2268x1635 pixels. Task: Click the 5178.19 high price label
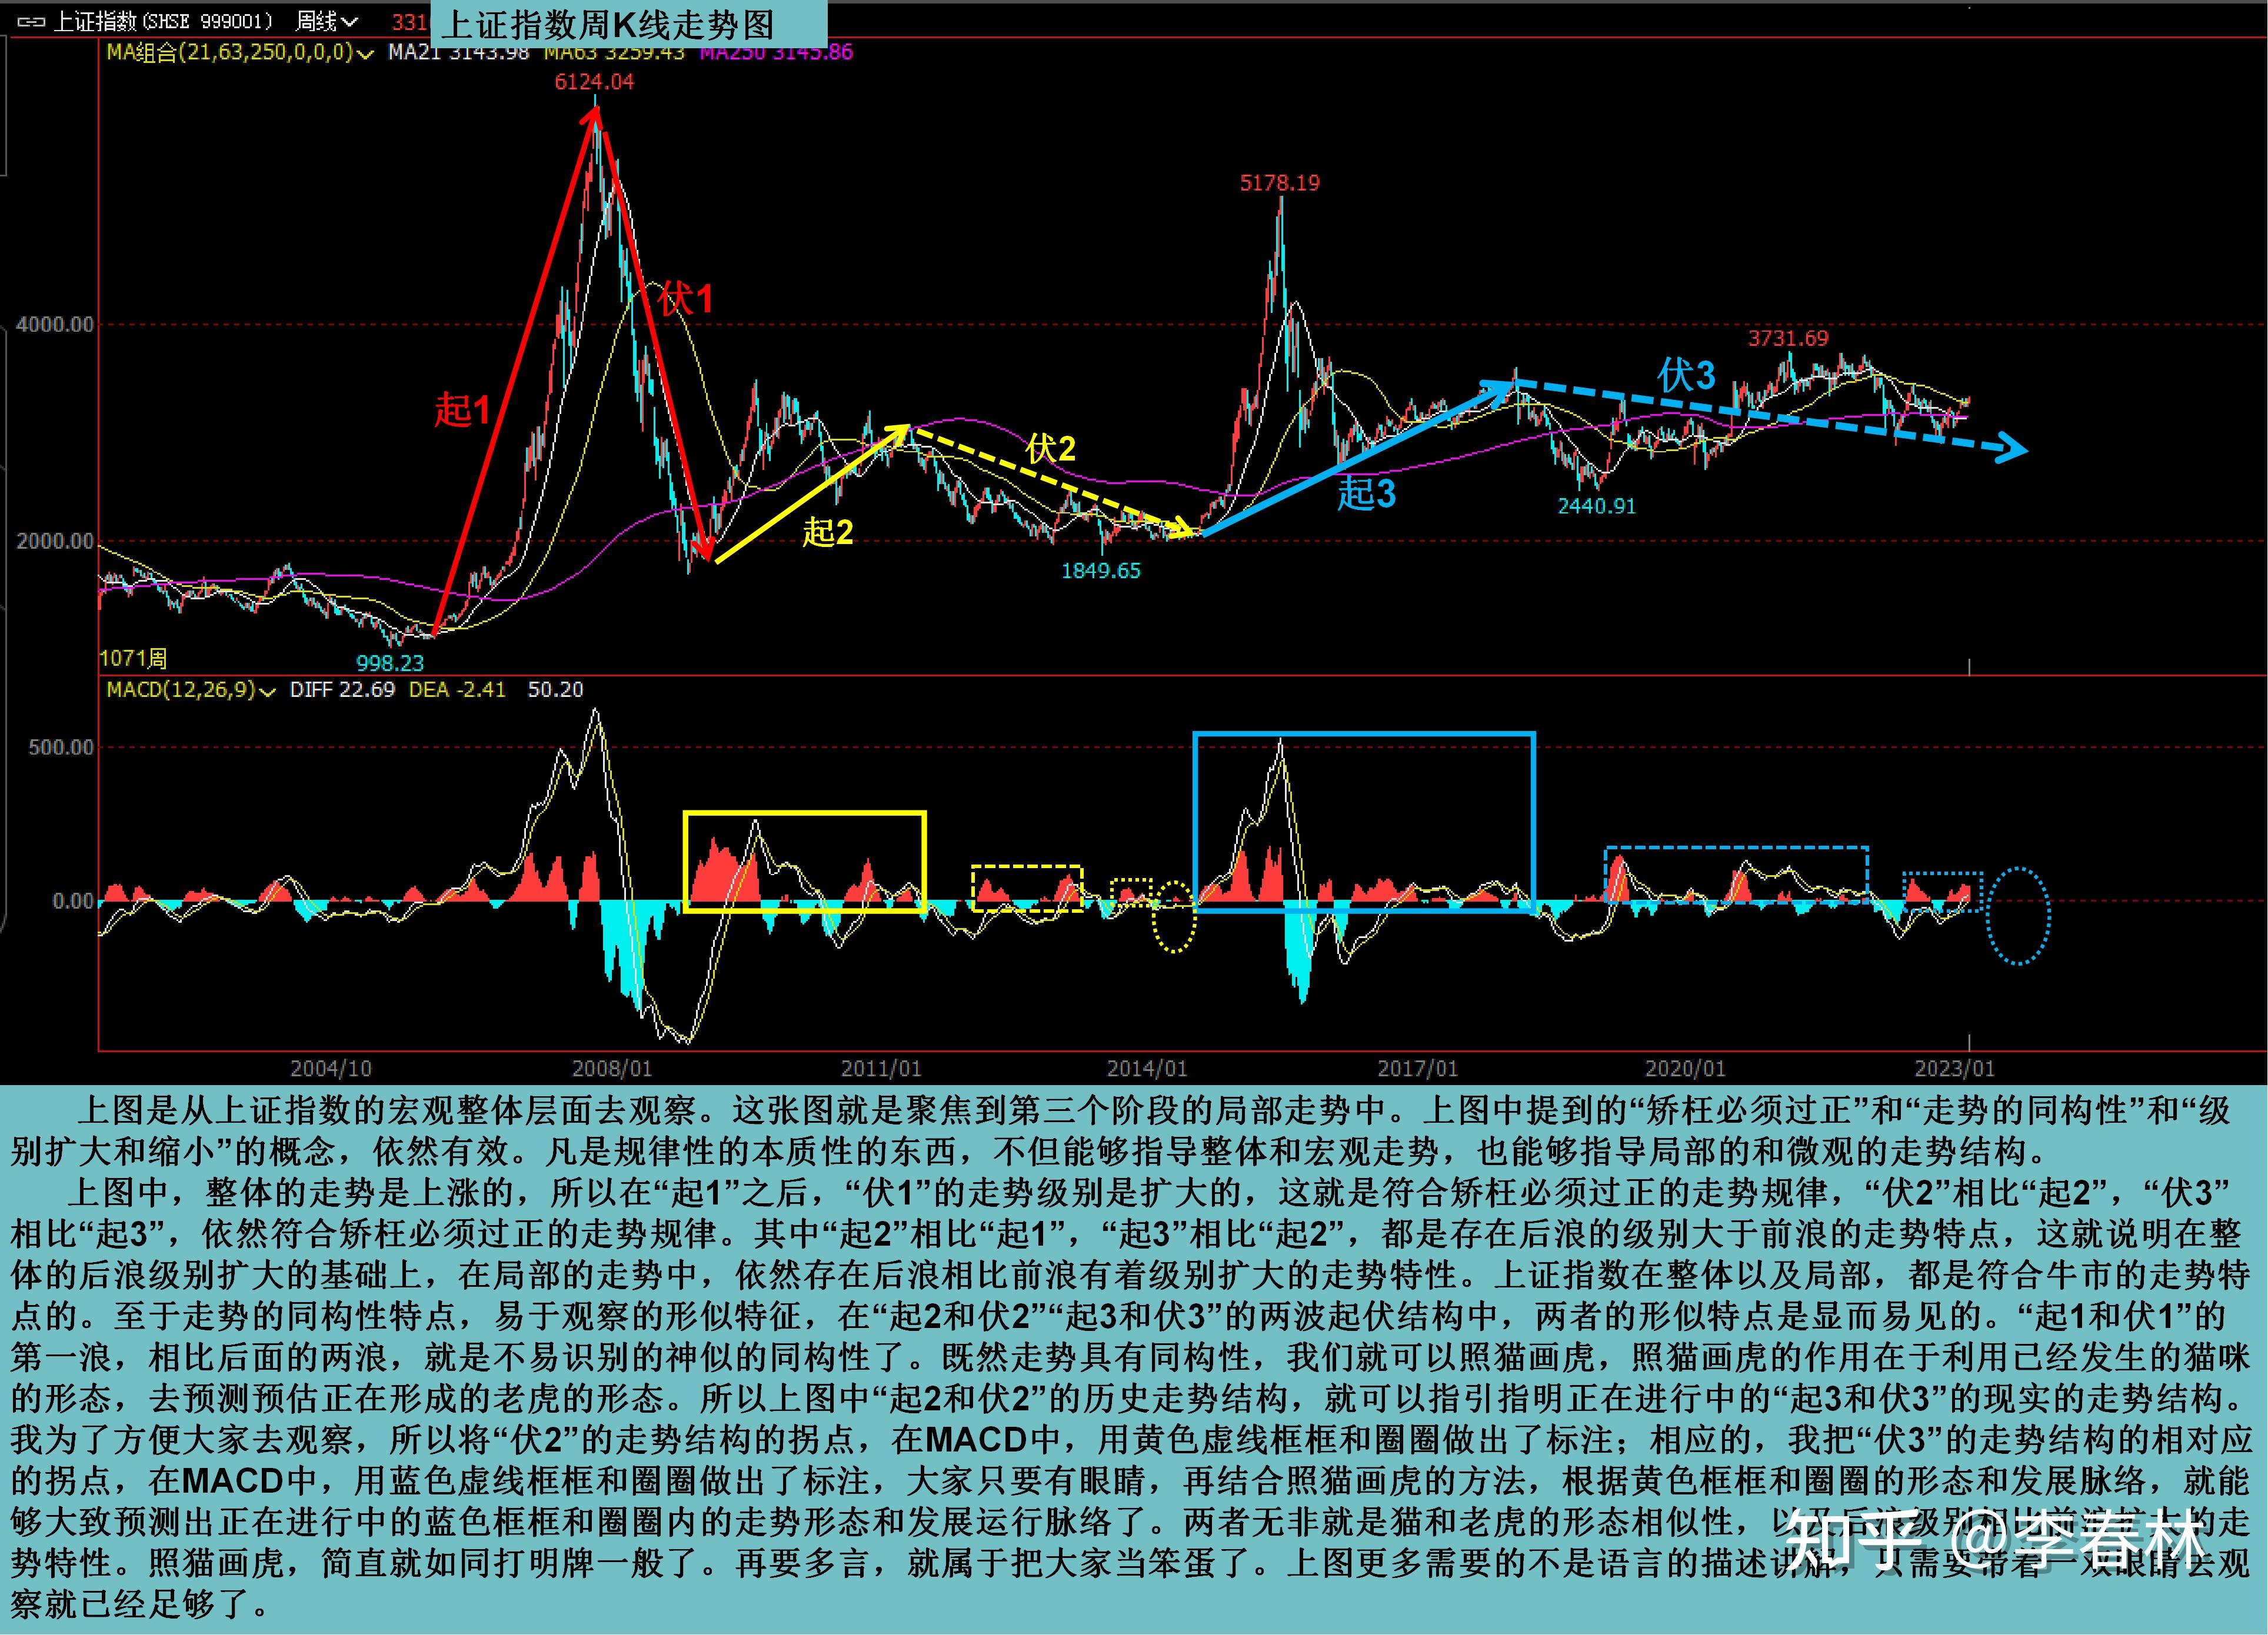(1279, 183)
